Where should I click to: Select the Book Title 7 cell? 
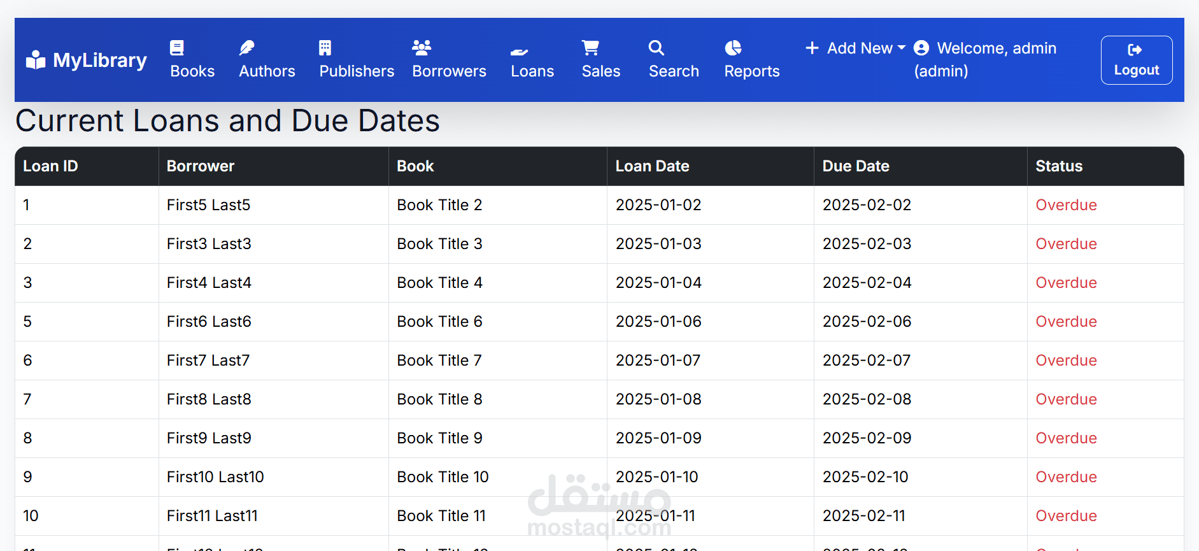click(x=439, y=361)
